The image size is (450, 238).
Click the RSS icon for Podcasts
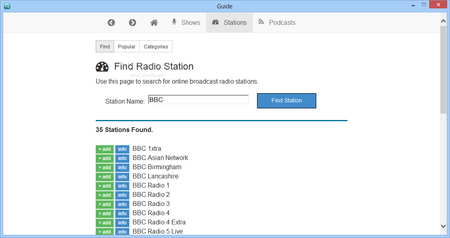[x=261, y=22]
